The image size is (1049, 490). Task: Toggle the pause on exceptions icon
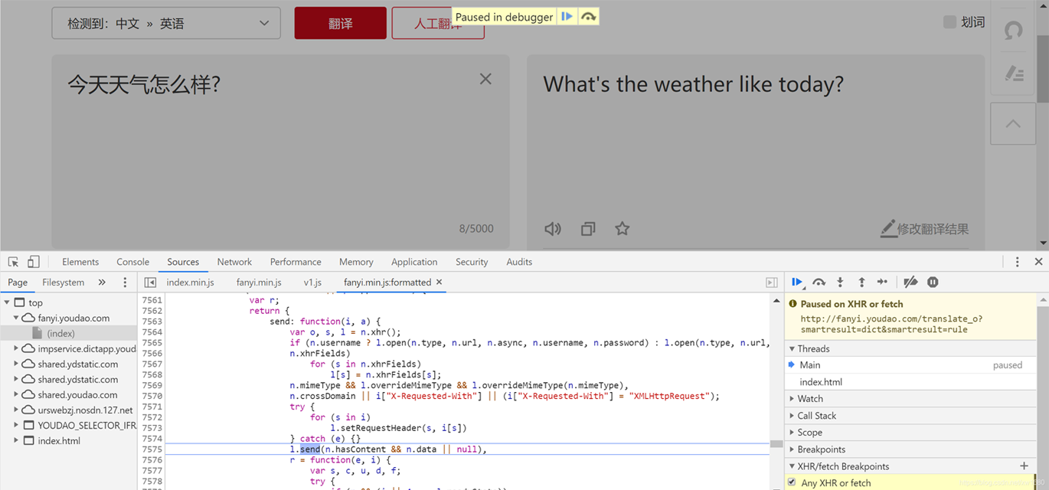[x=933, y=283]
